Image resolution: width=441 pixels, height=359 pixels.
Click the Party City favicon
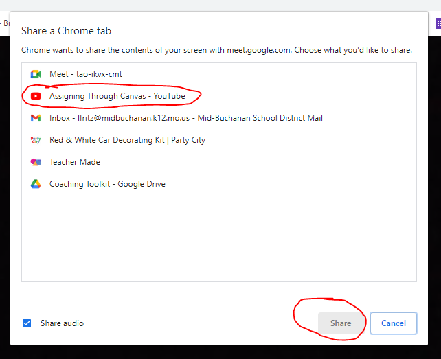point(36,140)
